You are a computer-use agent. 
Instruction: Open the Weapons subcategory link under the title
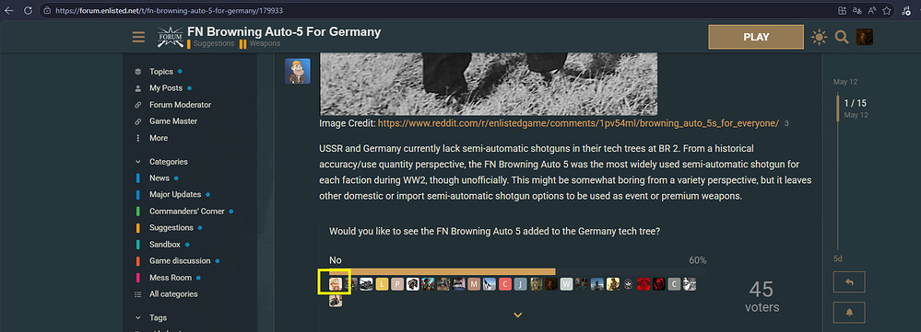[260, 44]
